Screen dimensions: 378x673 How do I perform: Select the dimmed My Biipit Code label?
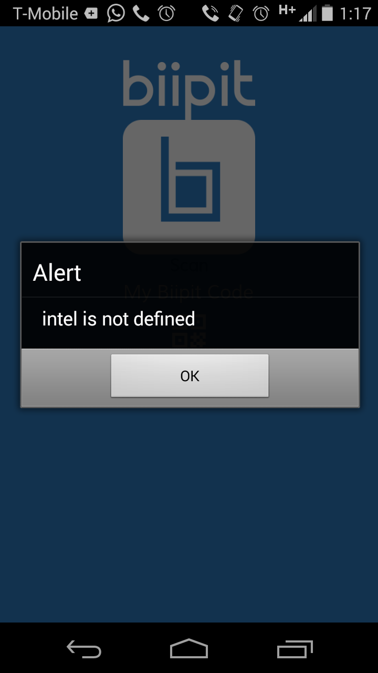click(188, 291)
